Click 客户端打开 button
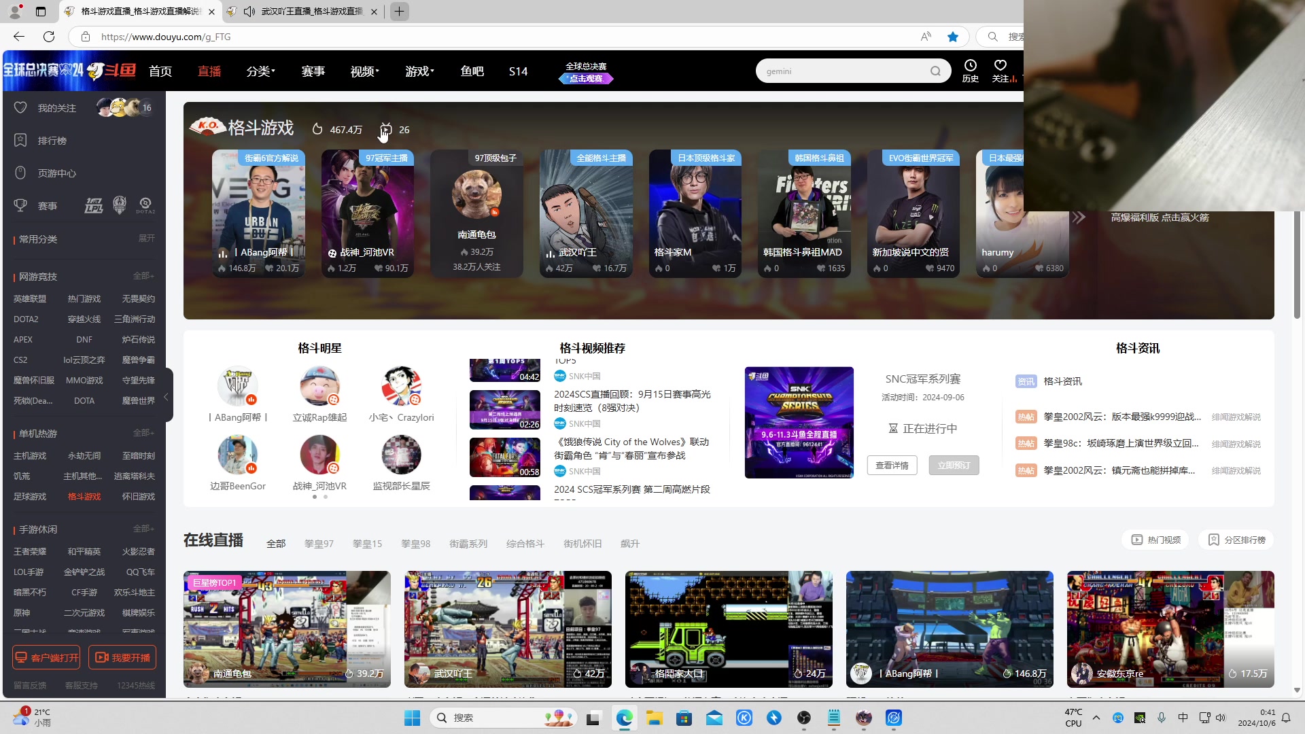Image resolution: width=1305 pixels, height=734 pixels. tap(47, 657)
